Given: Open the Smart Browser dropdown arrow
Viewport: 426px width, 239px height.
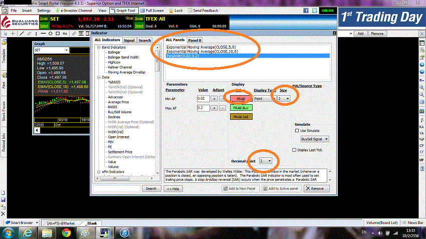Looking at the screenshot, I should [37, 222].
